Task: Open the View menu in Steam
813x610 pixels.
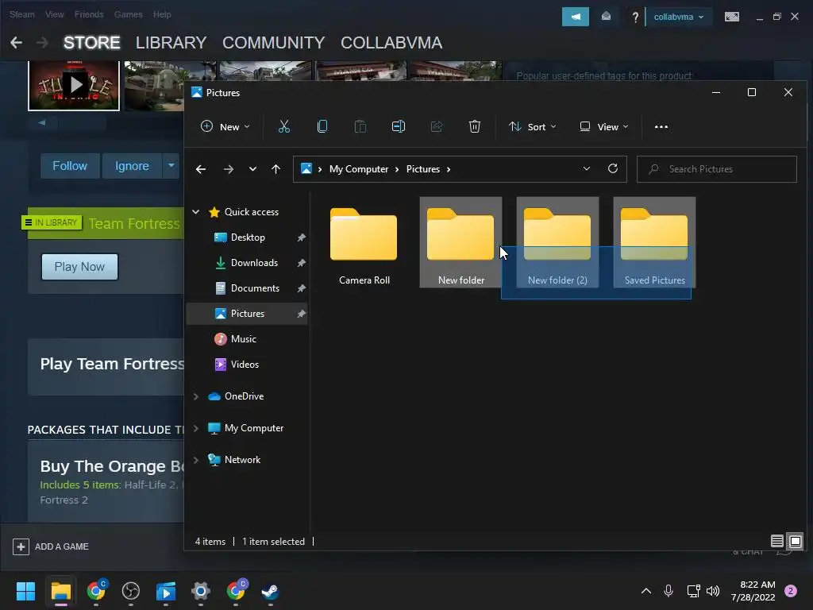Action: point(54,14)
